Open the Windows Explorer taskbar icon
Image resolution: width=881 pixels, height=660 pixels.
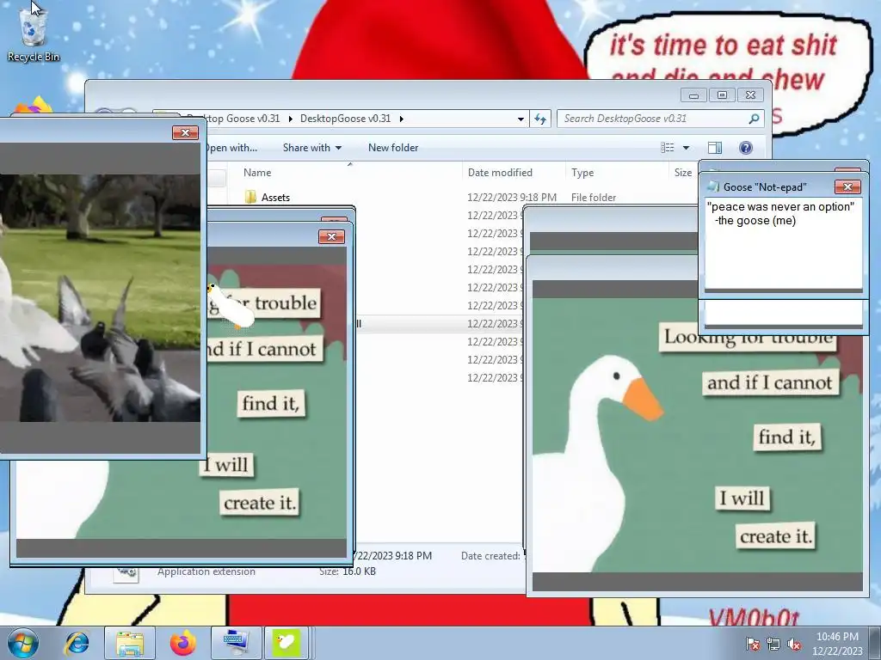click(130, 643)
